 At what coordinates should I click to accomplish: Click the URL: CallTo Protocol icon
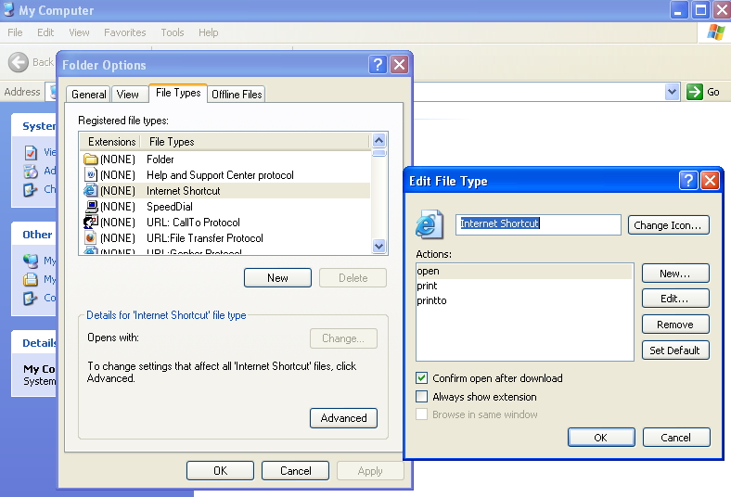coord(90,223)
